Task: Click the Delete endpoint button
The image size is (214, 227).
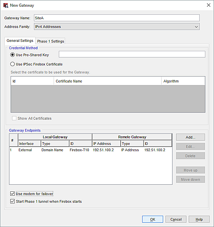Action: point(191,156)
